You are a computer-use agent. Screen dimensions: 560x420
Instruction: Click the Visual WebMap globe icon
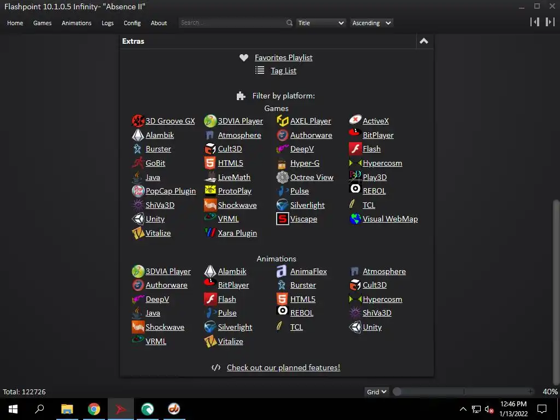[355, 219]
